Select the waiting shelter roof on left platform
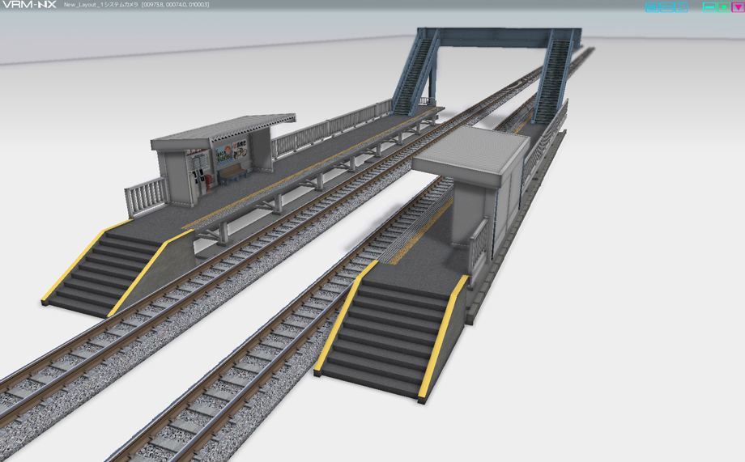 223,128
